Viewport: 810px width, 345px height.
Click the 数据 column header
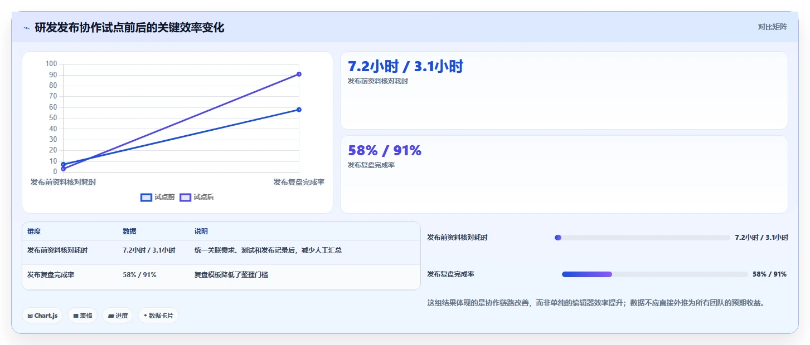[x=129, y=231]
